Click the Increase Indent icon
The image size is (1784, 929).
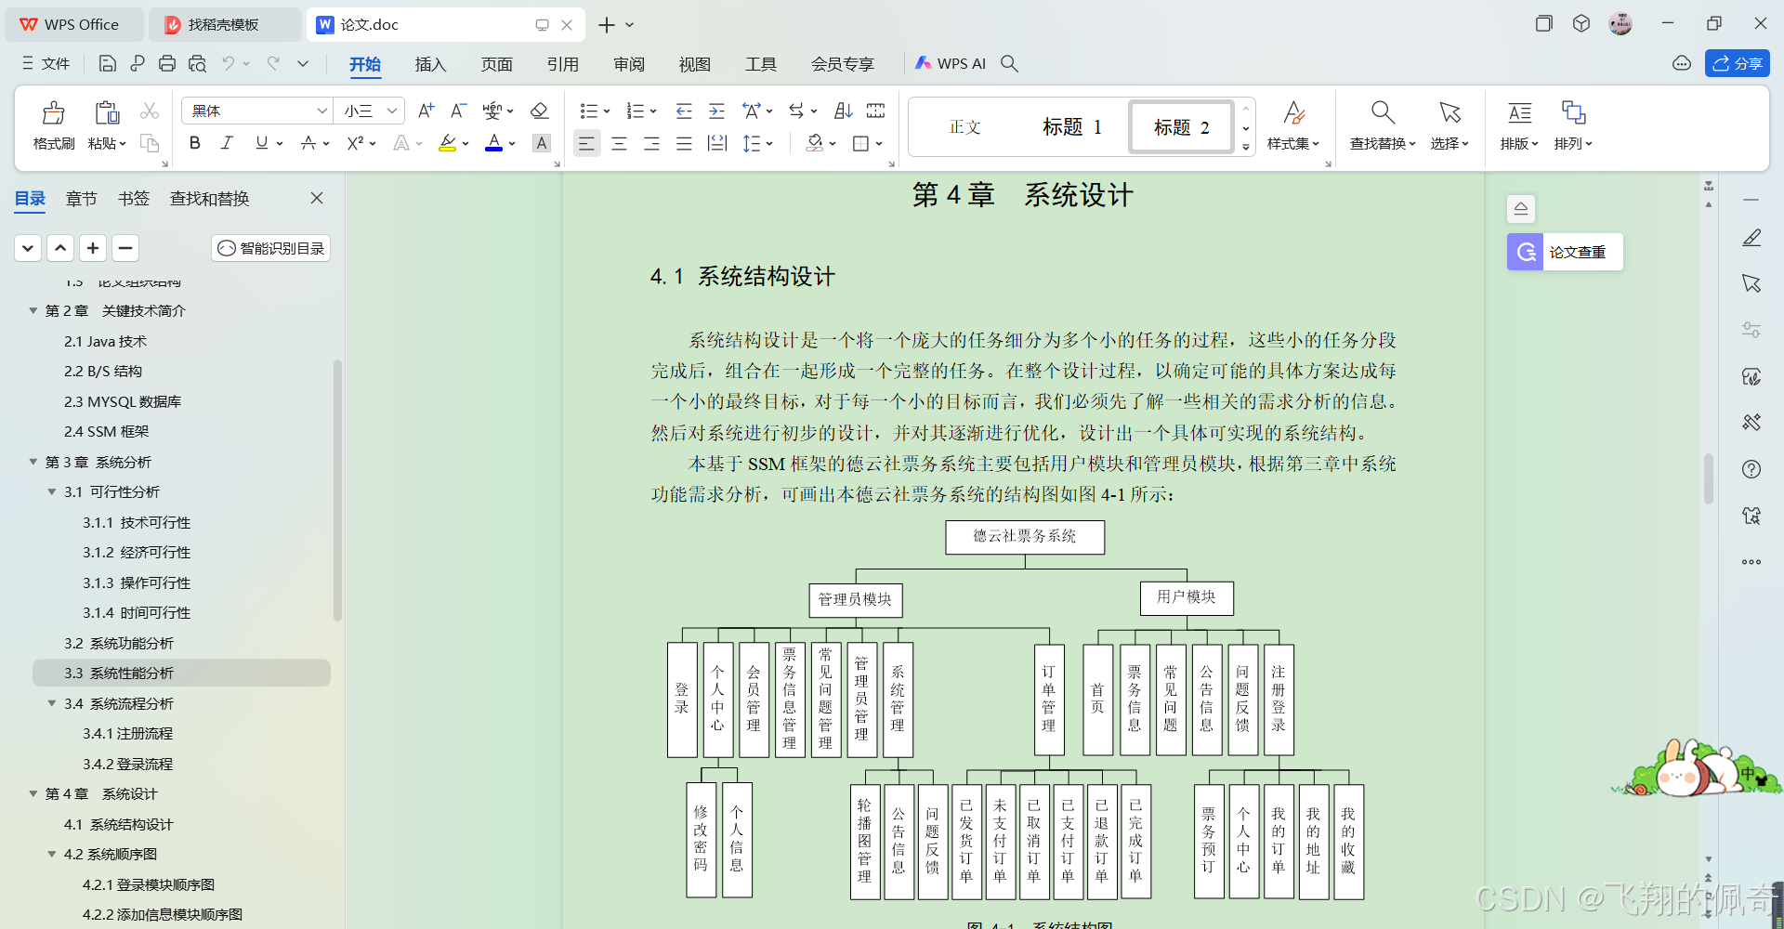pos(716,111)
